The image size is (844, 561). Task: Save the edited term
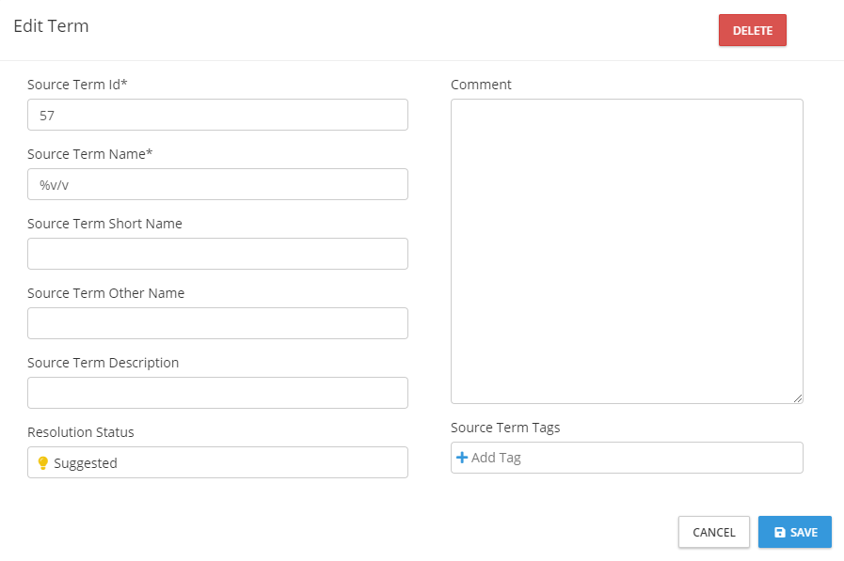795,532
